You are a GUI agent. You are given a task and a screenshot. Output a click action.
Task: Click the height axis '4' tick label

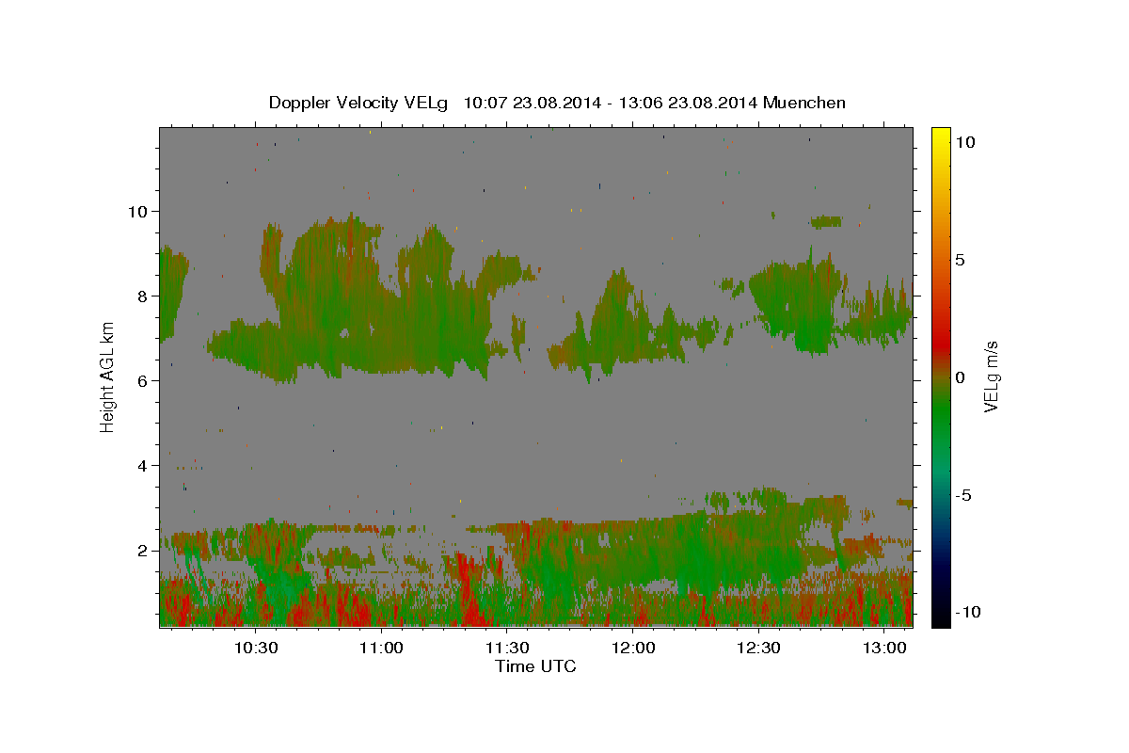click(x=143, y=465)
